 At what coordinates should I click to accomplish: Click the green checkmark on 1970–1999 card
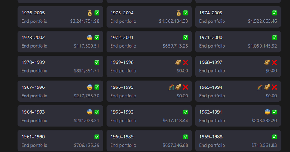click(97, 62)
